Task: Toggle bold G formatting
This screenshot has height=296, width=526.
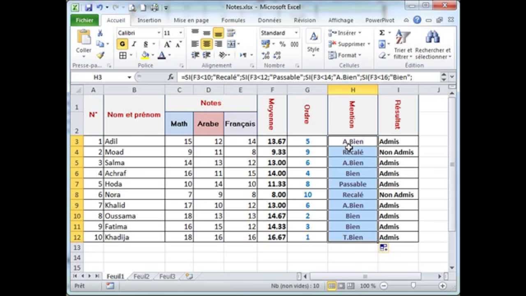Action: (122, 44)
